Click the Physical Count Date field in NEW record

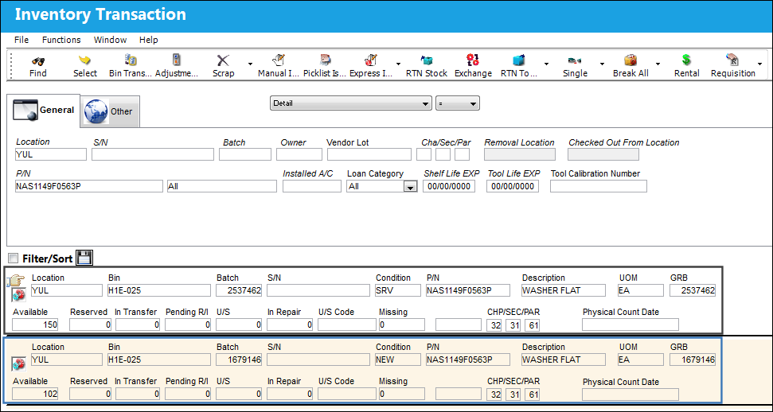(x=630, y=394)
